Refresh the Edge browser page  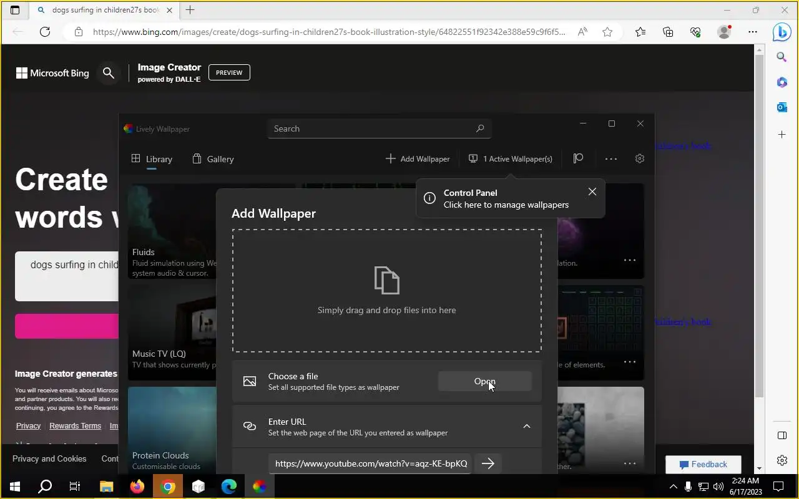pos(45,32)
